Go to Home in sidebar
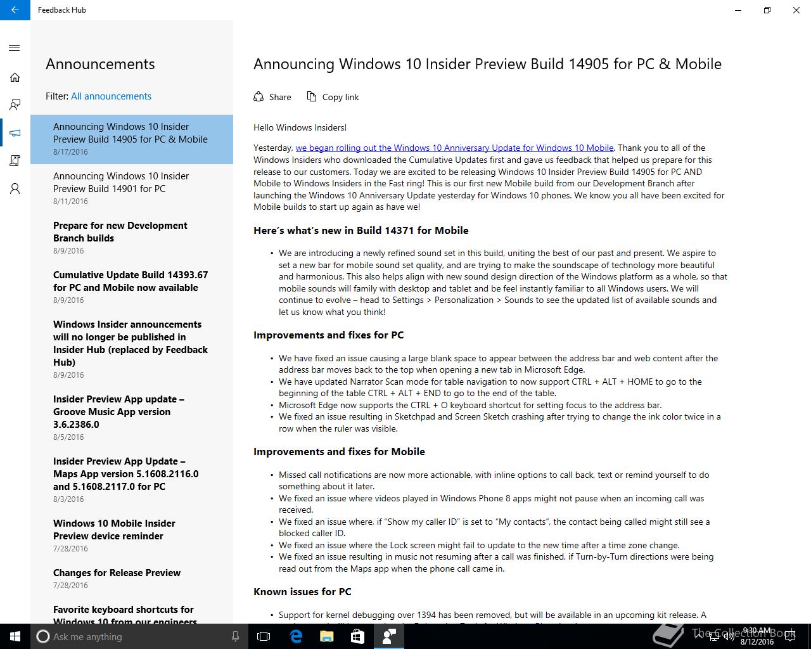Image resolution: width=811 pixels, height=649 pixels. tap(15, 77)
